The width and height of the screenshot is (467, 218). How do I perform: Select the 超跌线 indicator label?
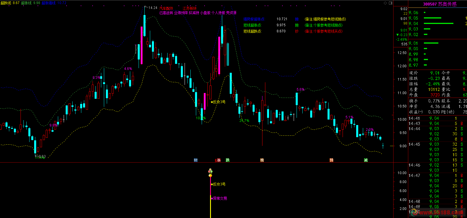tap(6, 3)
